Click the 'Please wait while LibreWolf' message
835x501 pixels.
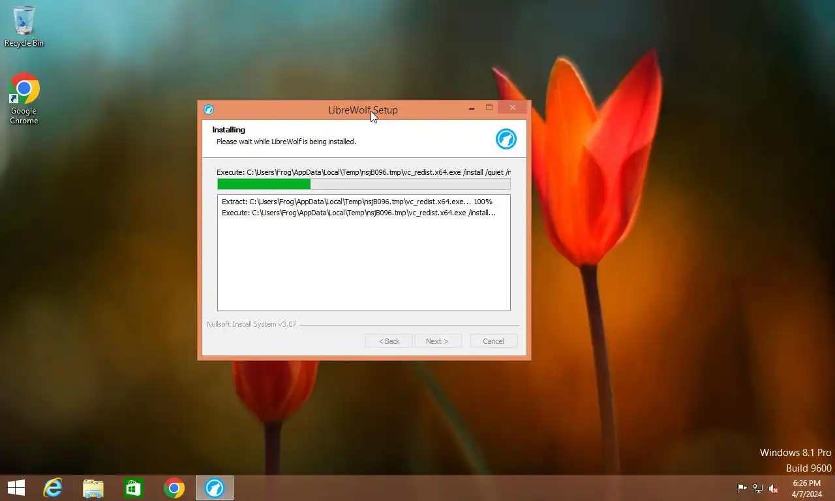[x=286, y=142]
